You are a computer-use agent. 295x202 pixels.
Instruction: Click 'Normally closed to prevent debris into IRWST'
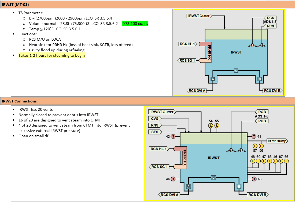(x=58, y=115)
